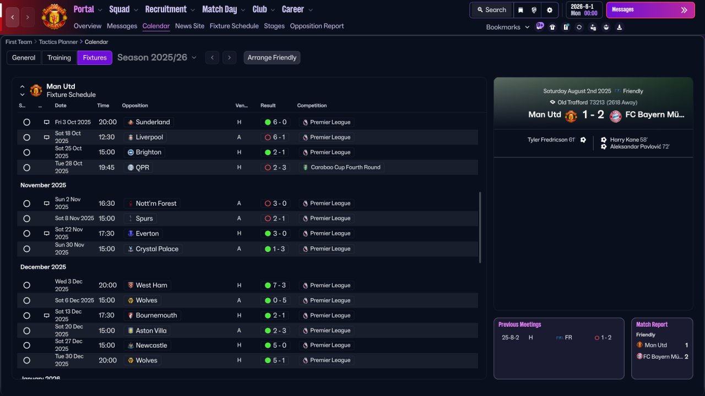
Task: Select the radio circle for Sunderland fixture
Action: pyautogui.click(x=26, y=122)
